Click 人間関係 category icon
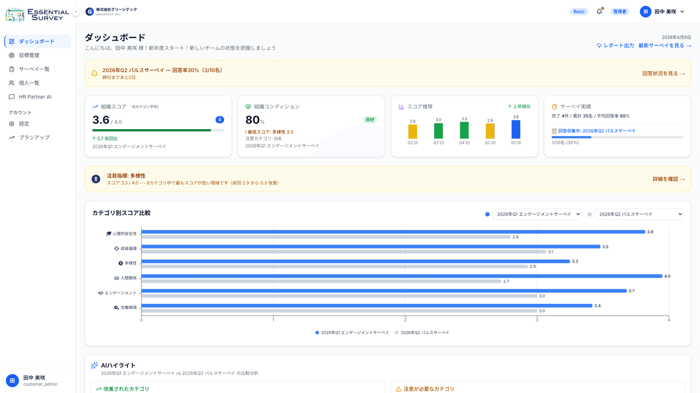Image resolution: width=700 pixels, height=393 pixels. pos(117,278)
